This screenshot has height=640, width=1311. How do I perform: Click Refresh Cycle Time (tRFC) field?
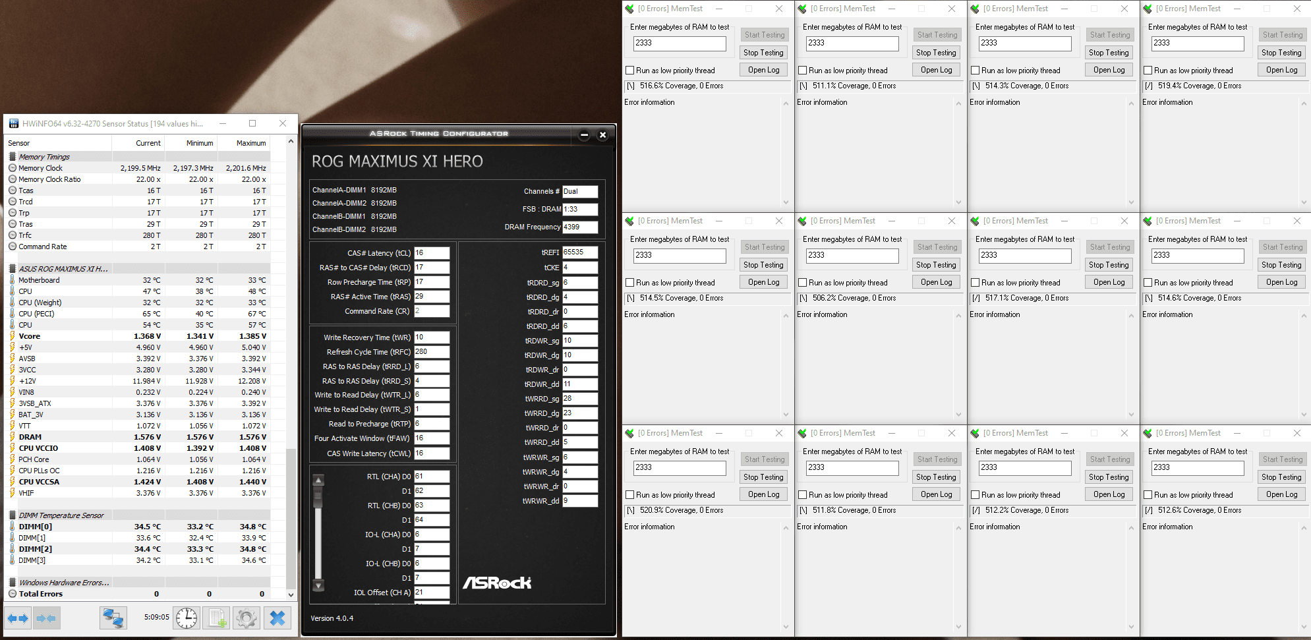(x=432, y=352)
